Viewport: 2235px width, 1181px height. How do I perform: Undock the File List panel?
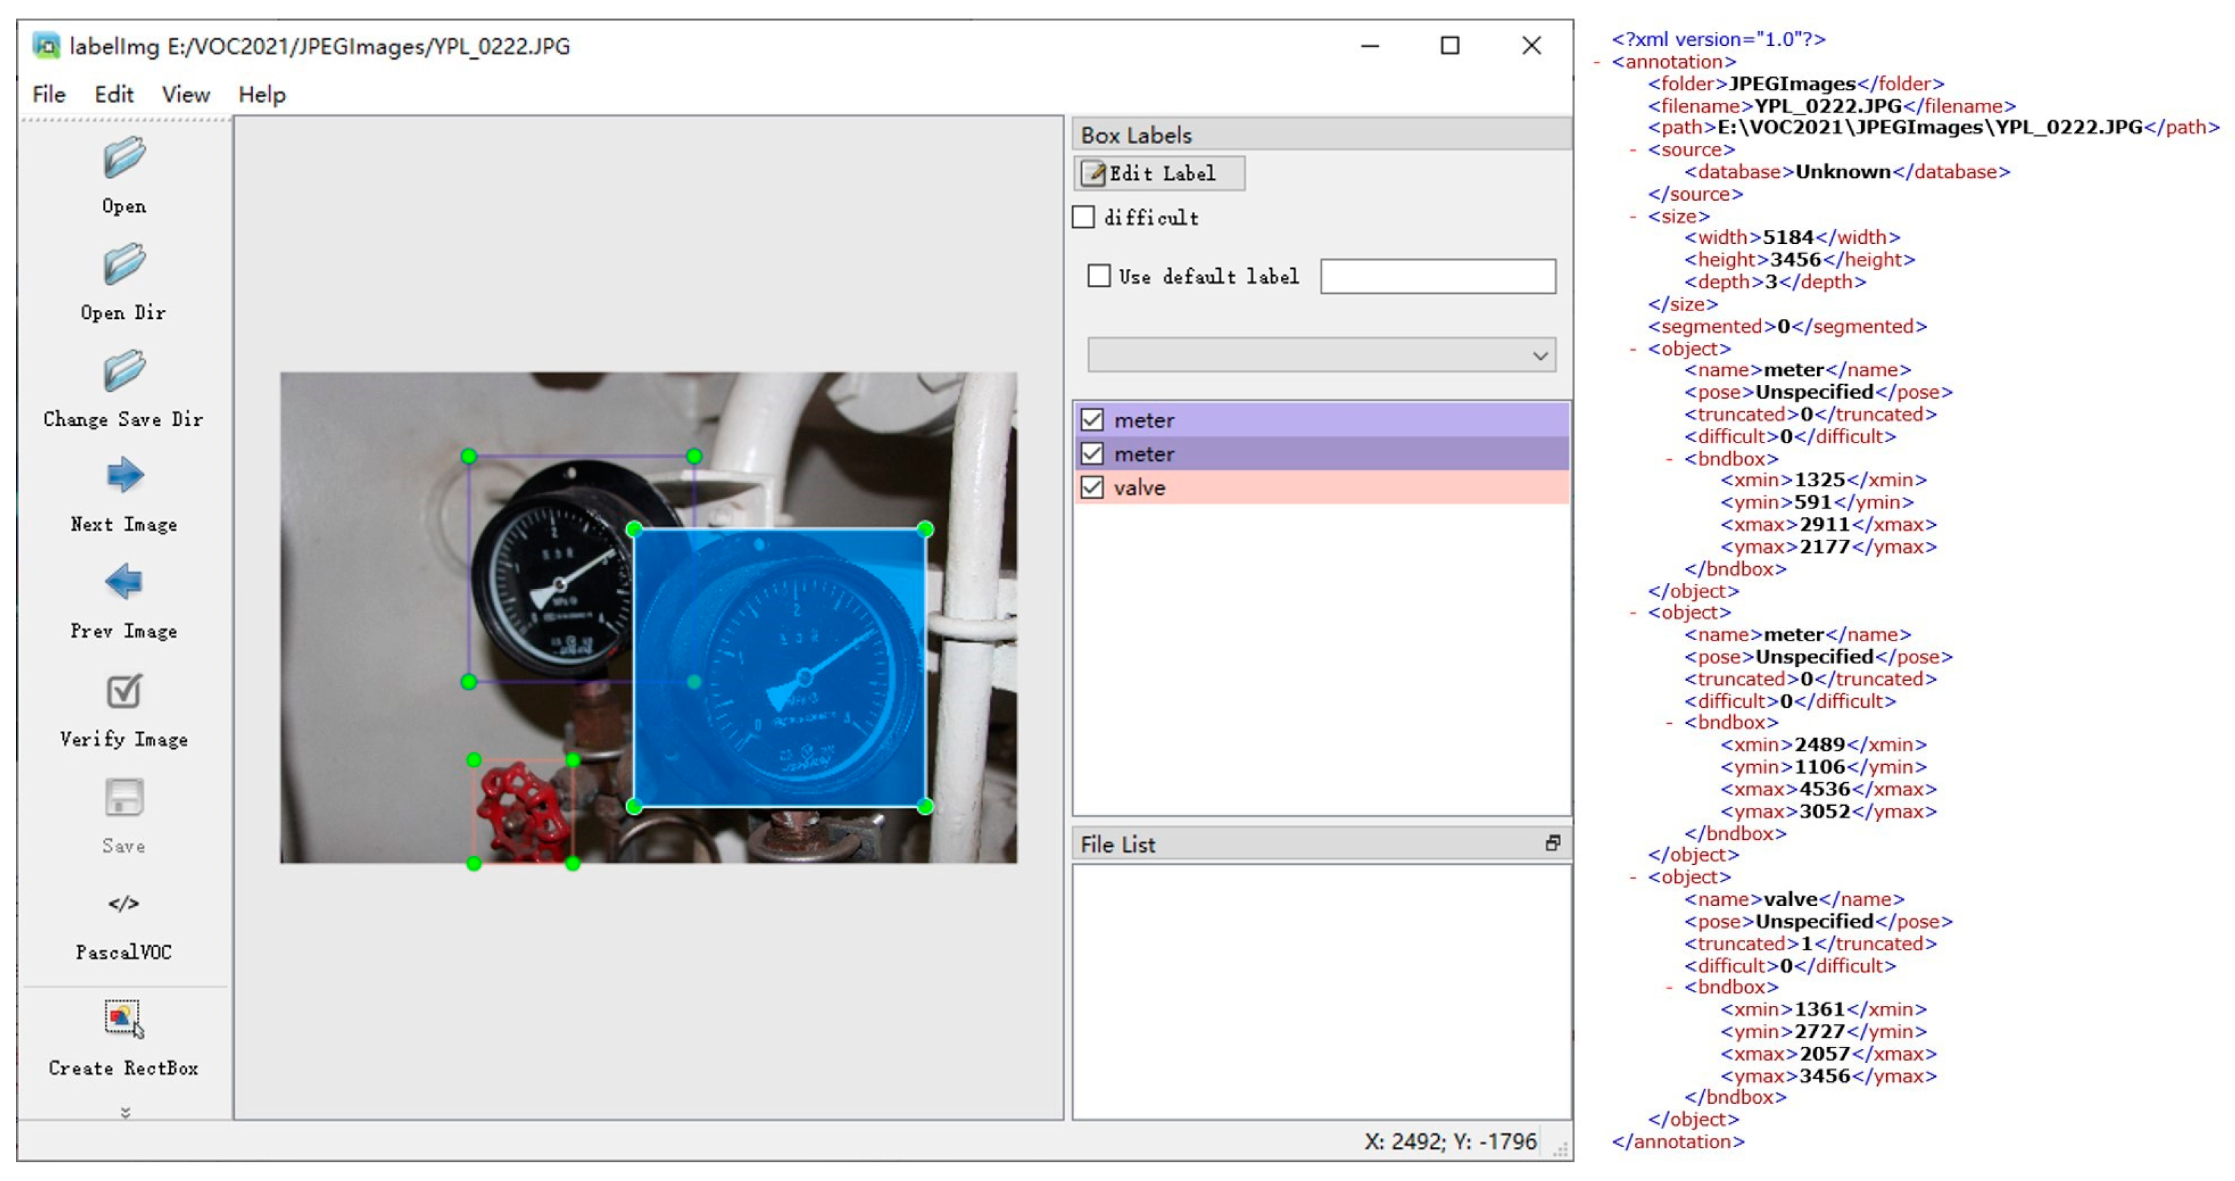[1553, 843]
